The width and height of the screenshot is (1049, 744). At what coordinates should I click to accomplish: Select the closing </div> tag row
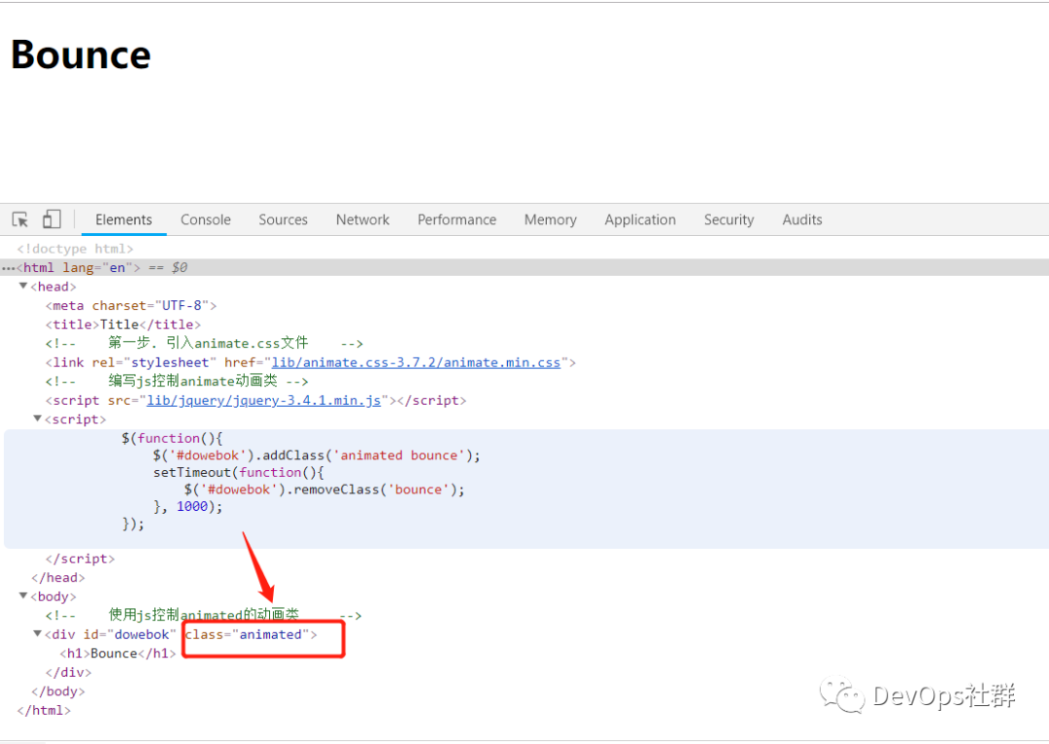(68, 672)
